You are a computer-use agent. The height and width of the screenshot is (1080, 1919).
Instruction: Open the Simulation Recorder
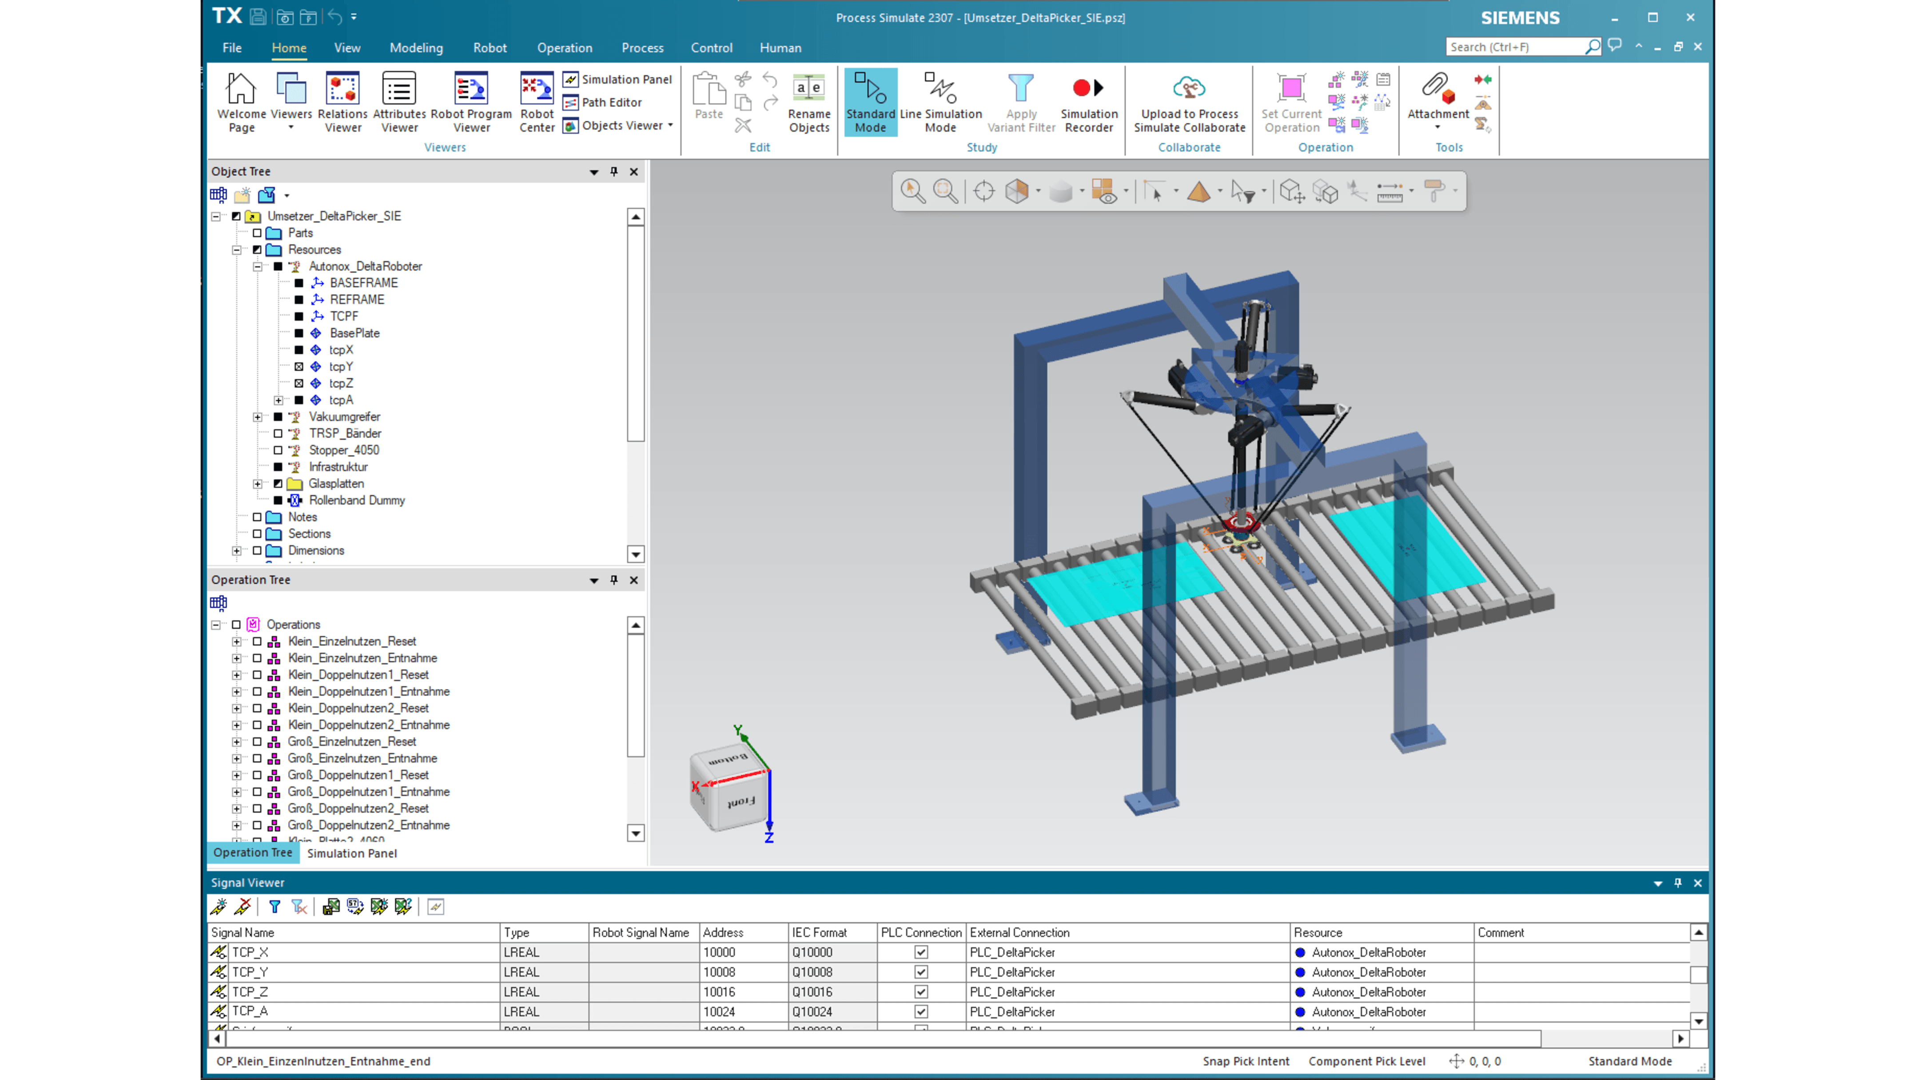pos(1088,102)
